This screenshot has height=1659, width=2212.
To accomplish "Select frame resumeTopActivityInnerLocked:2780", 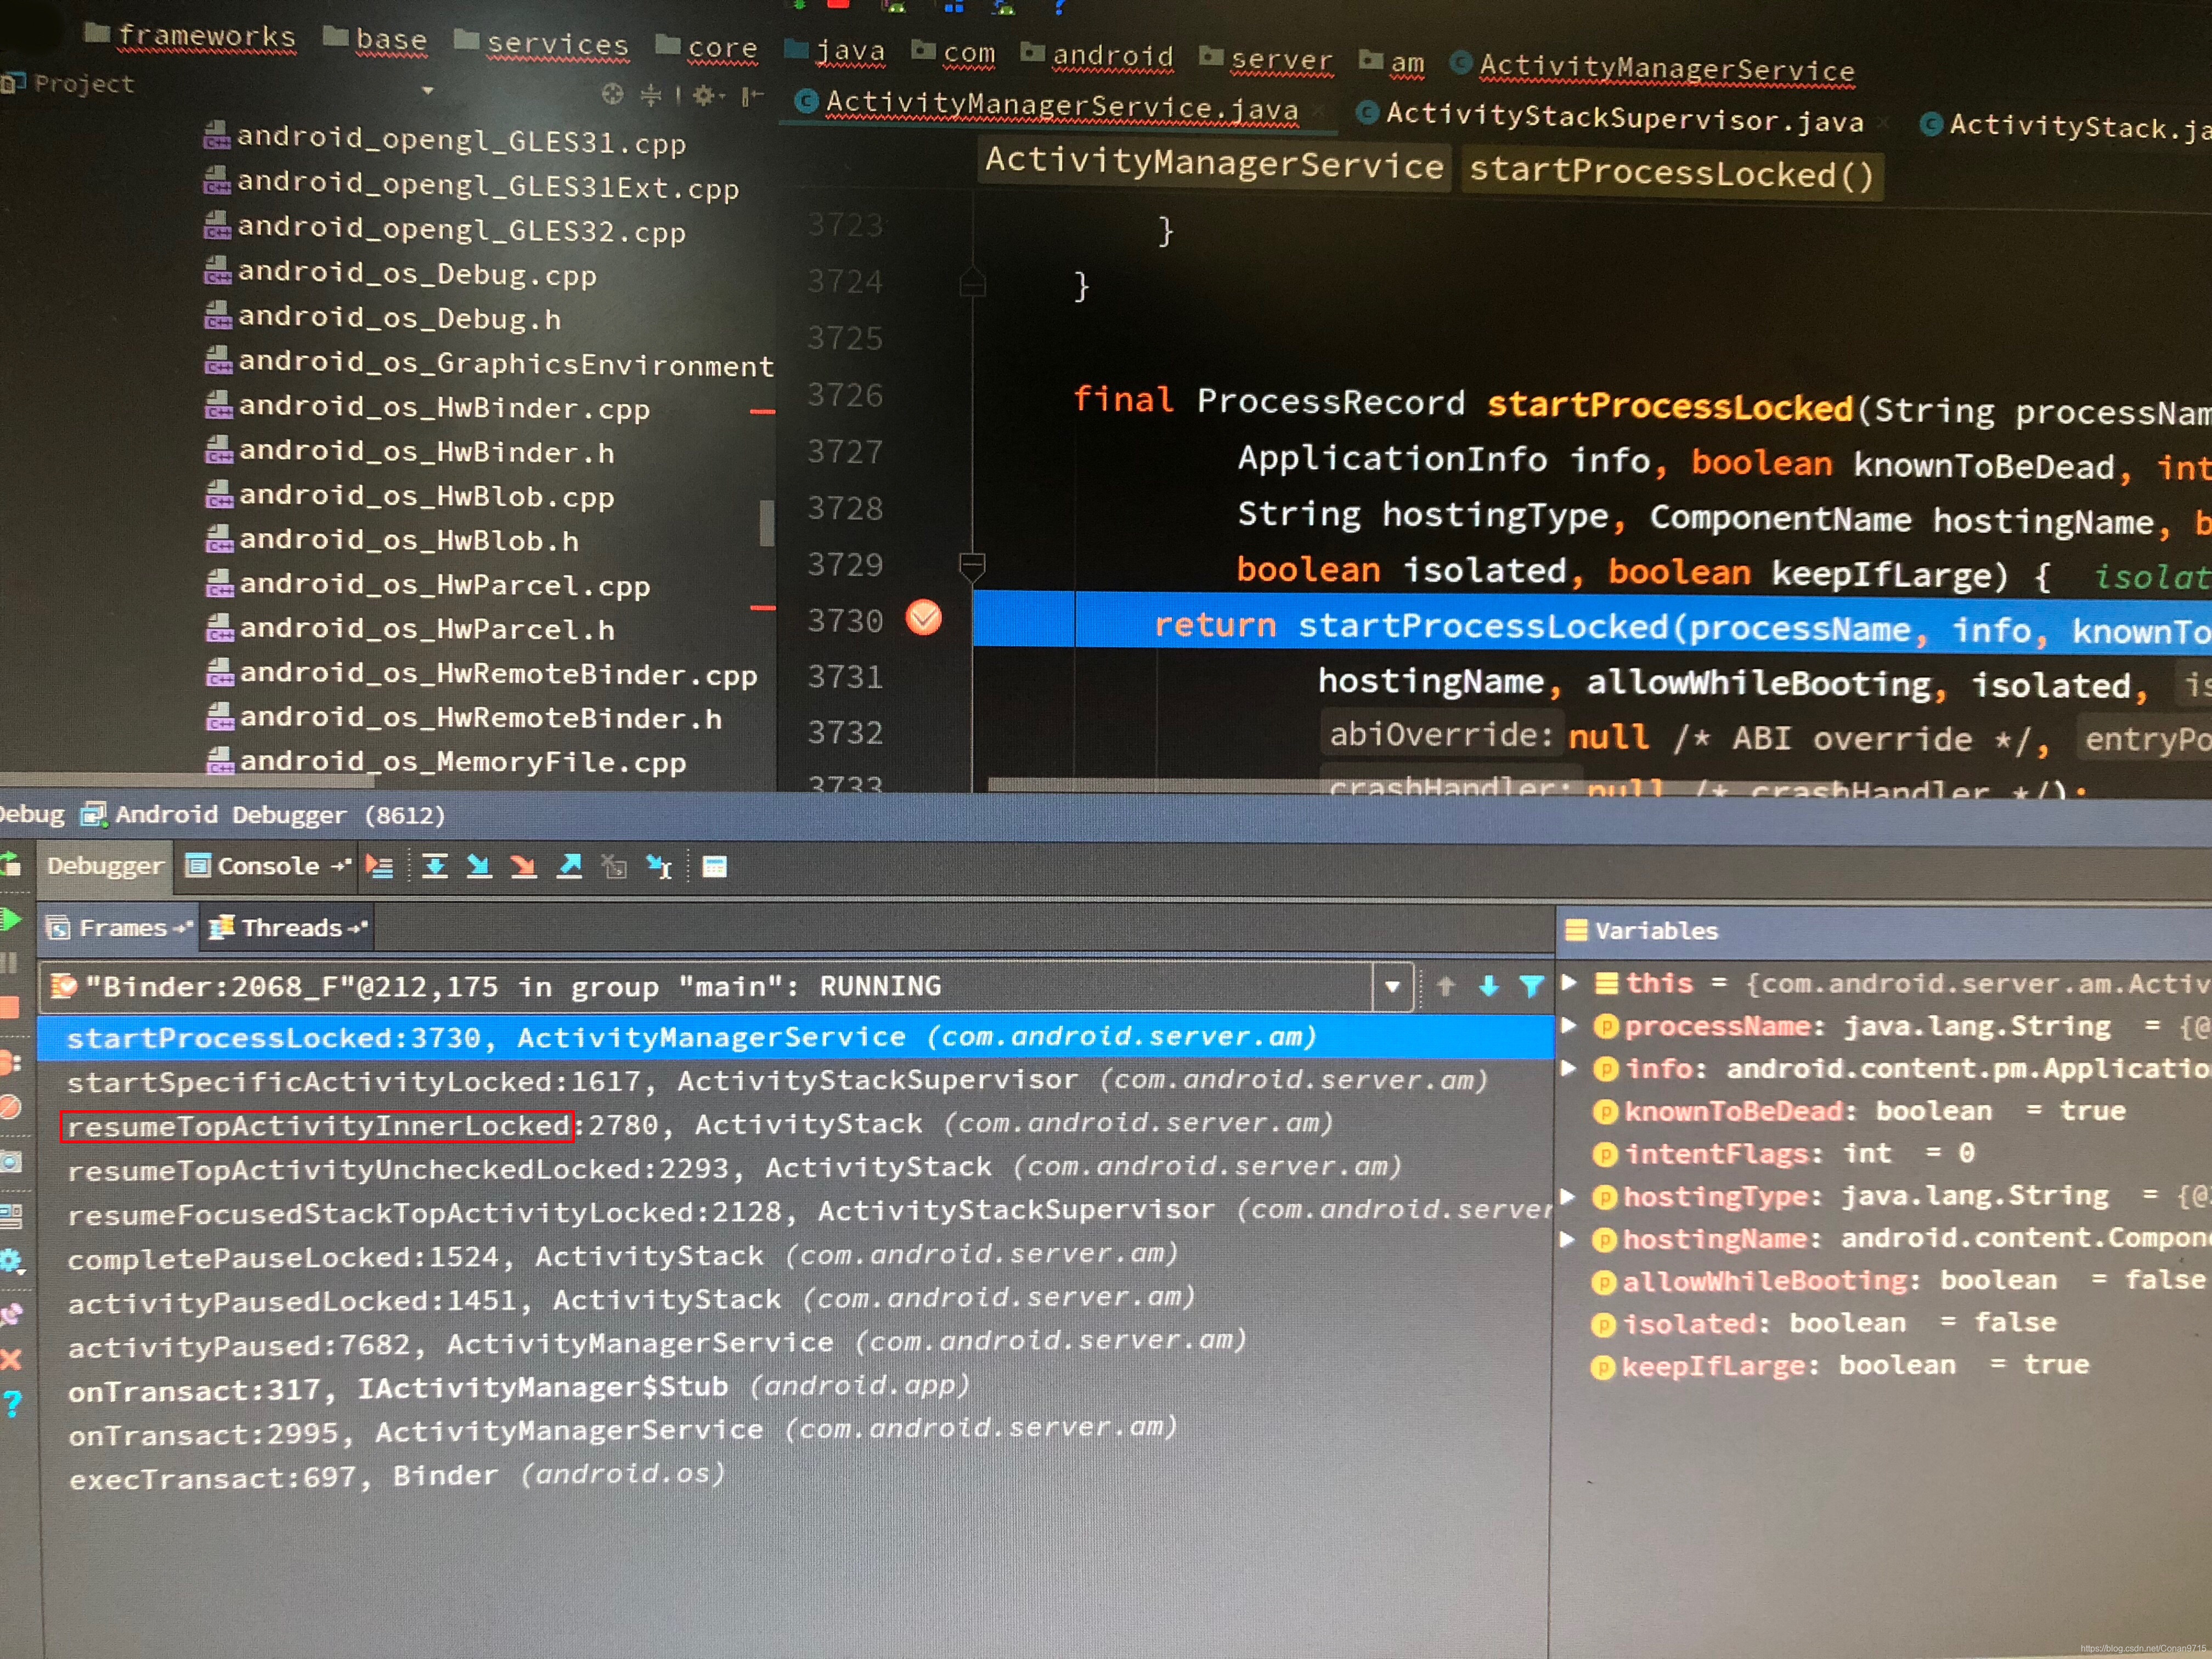I will [795, 1124].
